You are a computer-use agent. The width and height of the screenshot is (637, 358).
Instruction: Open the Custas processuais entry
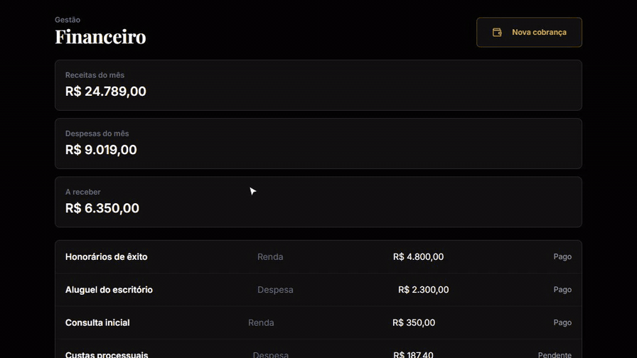coord(318,352)
